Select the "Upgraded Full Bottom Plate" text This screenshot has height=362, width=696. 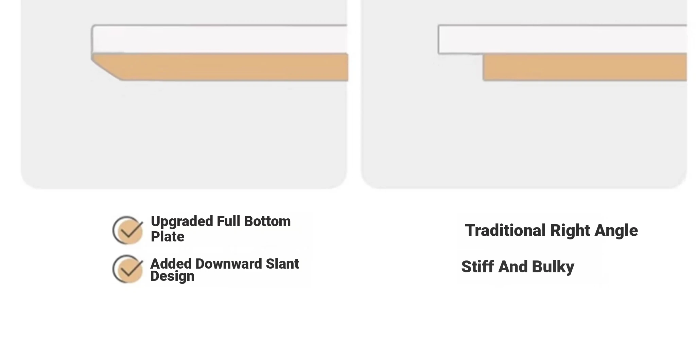[x=221, y=229]
